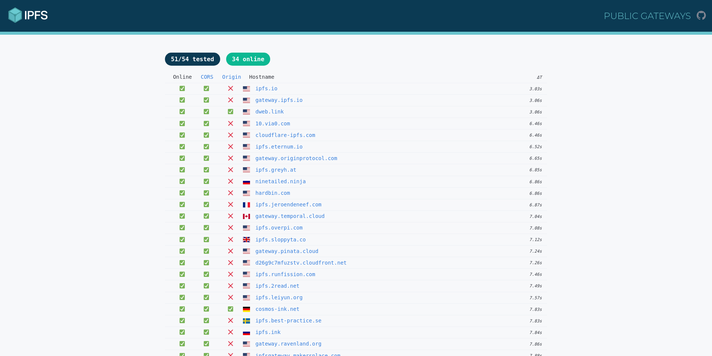Click the IPFS cube logo
Image resolution: width=712 pixels, height=356 pixels.
pyautogui.click(x=15, y=15)
